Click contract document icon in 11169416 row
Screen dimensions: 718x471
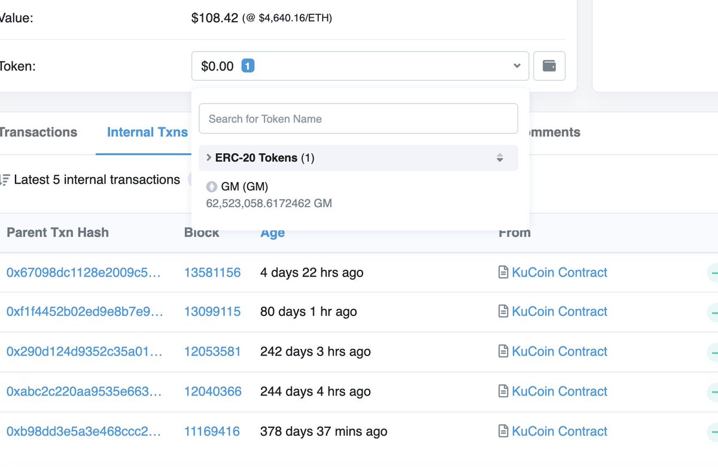[x=503, y=431]
